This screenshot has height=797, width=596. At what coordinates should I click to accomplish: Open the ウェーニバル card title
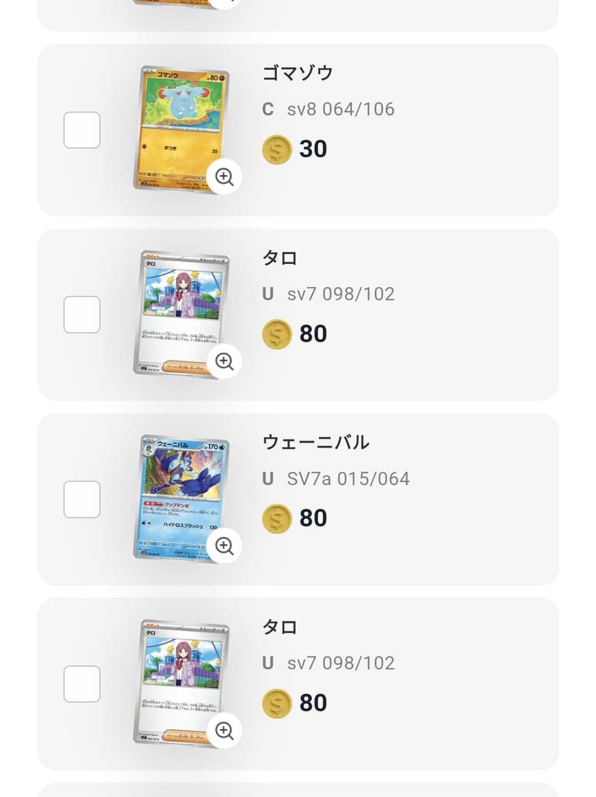[316, 442]
